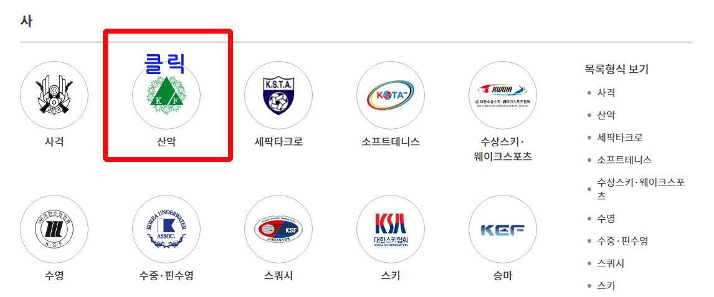The height and width of the screenshot is (297, 714).
Task: Select the K.S.T.A. 세팍타크로 shield logo
Action: tap(278, 95)
